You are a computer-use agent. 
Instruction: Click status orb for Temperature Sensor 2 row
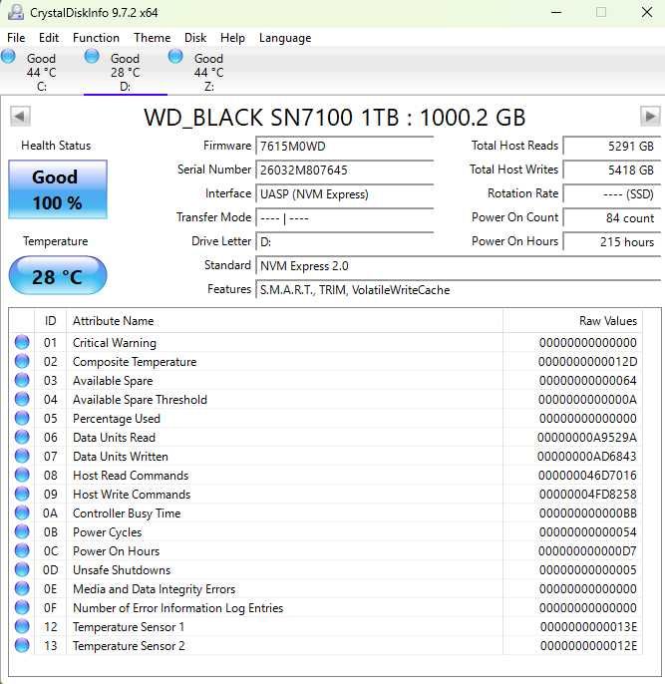pos(22,646)
